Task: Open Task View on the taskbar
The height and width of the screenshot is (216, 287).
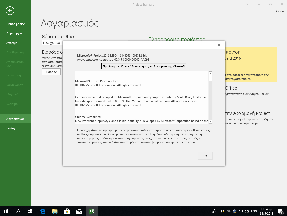Action: point(30,211)
